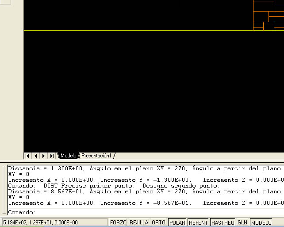Focus the Comando input line
This screenshot has height=227, width=284.
(146, 212)
